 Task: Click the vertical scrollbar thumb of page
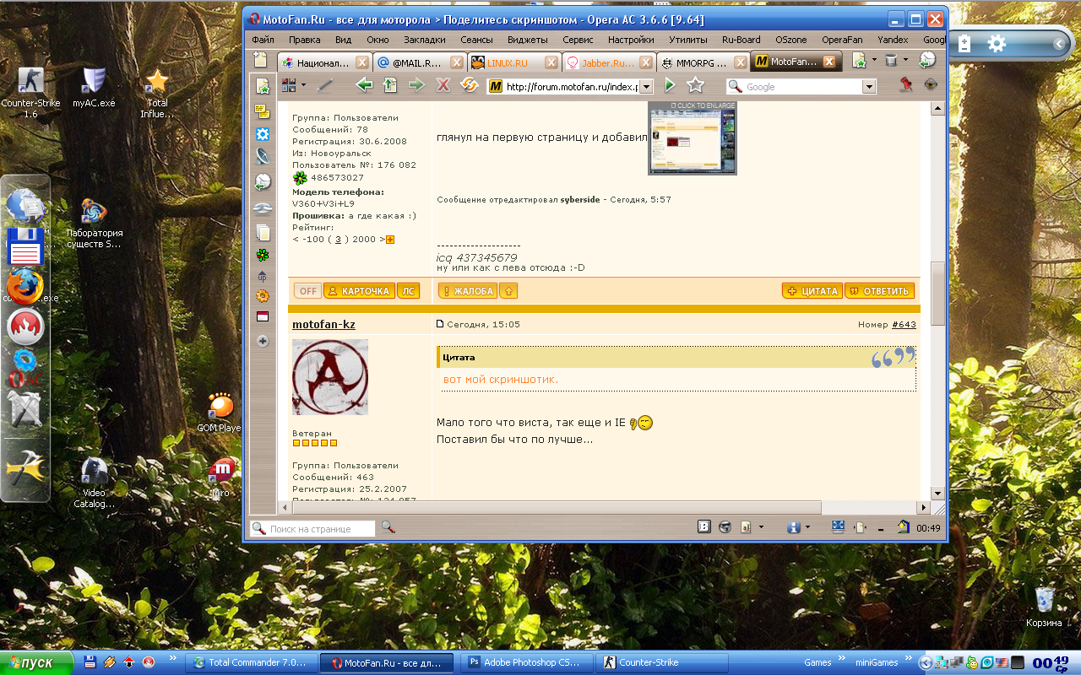click(x=937, y=294)
